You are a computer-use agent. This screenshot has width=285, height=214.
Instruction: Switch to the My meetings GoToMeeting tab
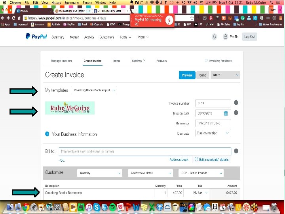[x=72, y=11]
